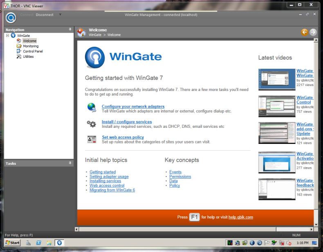Screen dimensions: 323x252
Task: Go forward with the grey arrow button
Action: coord(313,32)
